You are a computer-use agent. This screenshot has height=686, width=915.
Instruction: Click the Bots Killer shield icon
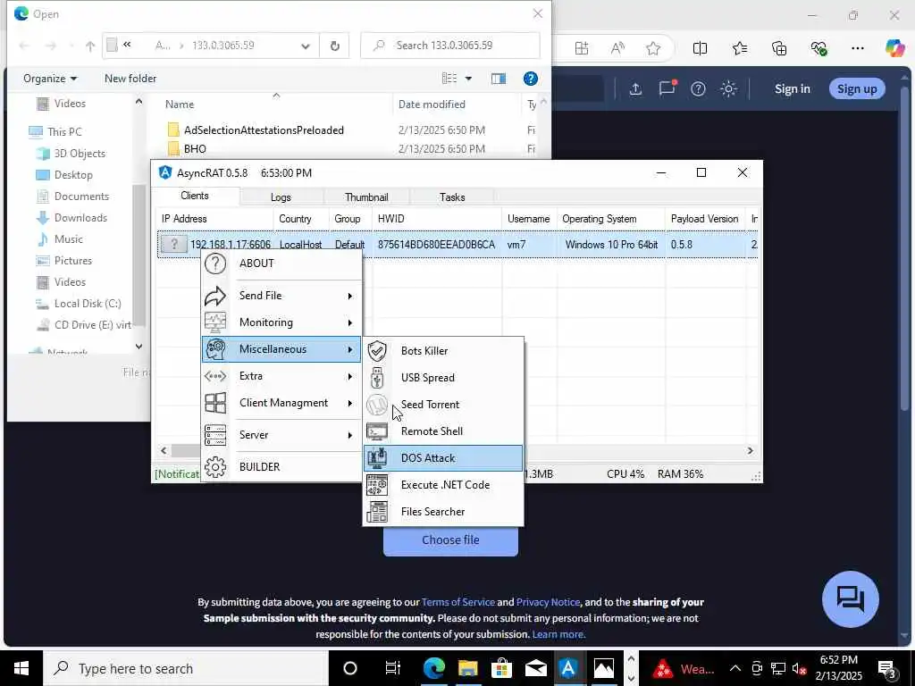[x=377, y=350]
